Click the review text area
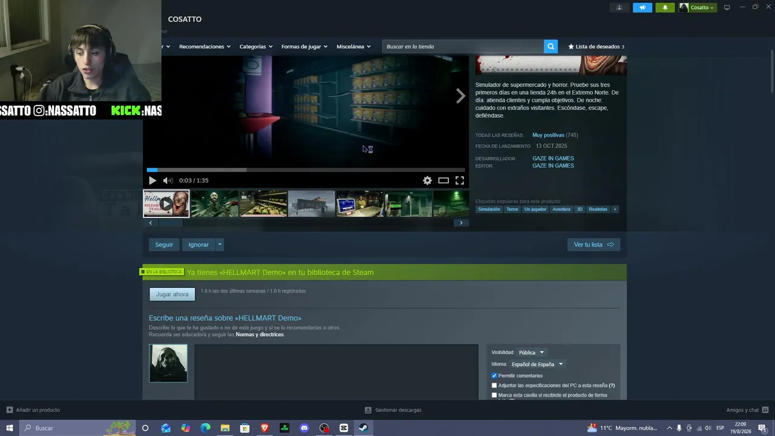 tap(336, 372)
